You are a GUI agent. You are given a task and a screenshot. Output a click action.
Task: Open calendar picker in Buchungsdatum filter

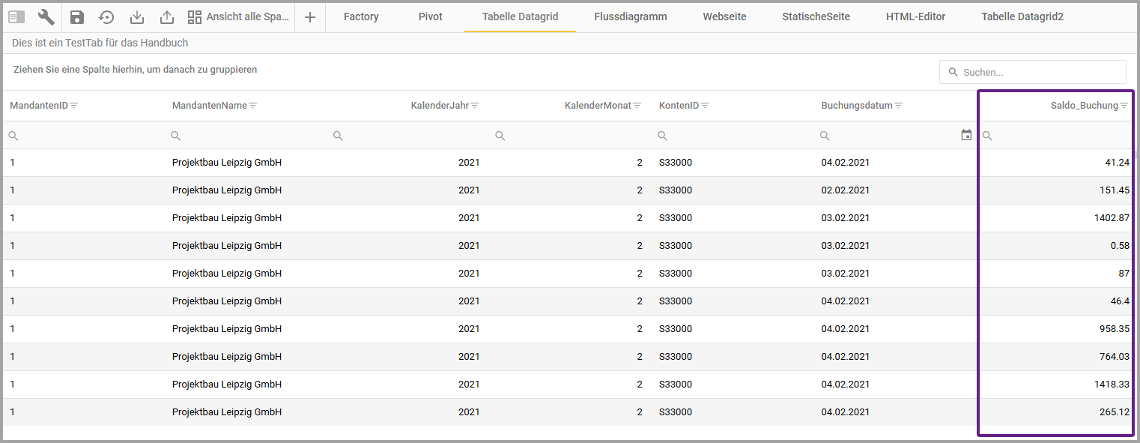[x=966, y=135]
